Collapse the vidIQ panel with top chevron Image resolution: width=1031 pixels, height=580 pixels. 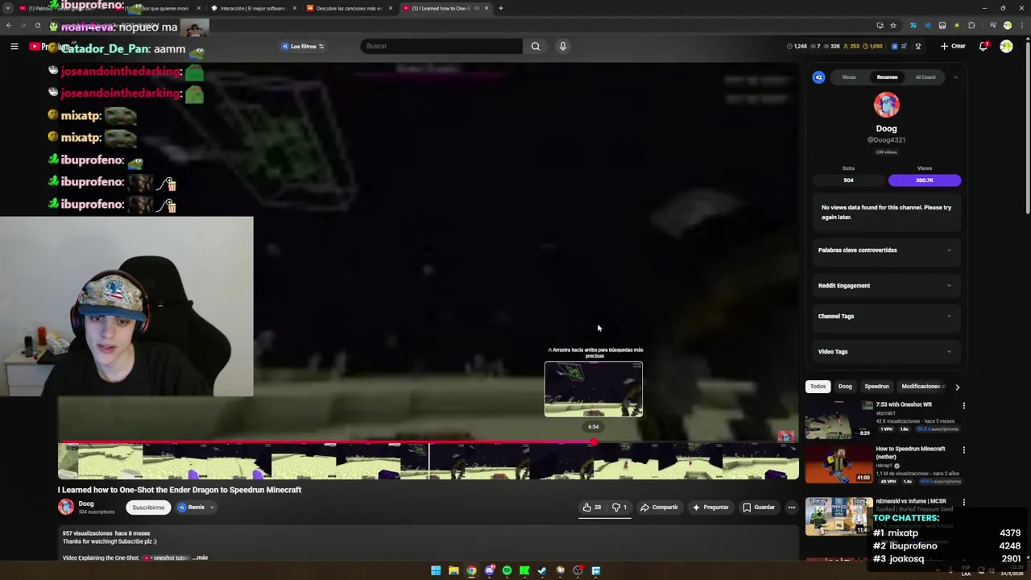(955, 77)
